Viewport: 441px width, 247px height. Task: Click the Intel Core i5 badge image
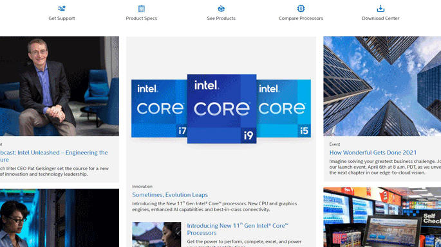click(283, 108)
